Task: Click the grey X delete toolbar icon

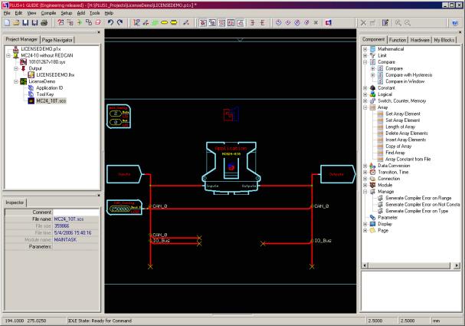Action: [363, 23]
